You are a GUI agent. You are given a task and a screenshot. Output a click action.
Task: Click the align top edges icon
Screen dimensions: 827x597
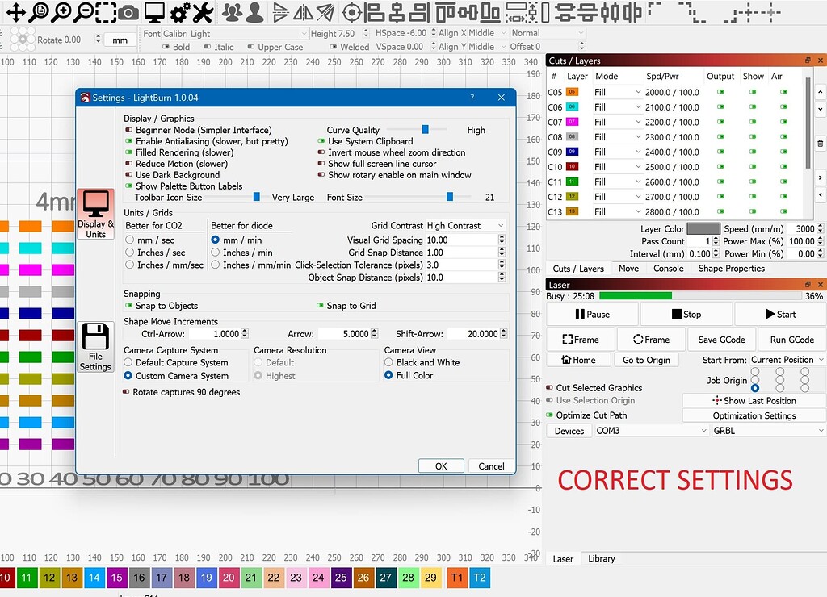point(446,12)
